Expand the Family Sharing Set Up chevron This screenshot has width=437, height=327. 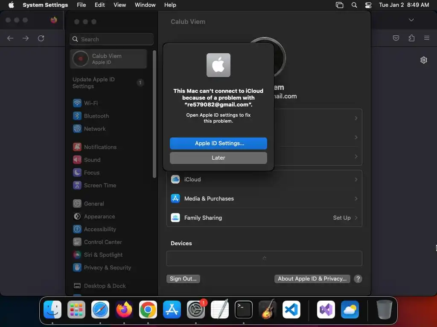pyautogui.click(x=356, y=218)
